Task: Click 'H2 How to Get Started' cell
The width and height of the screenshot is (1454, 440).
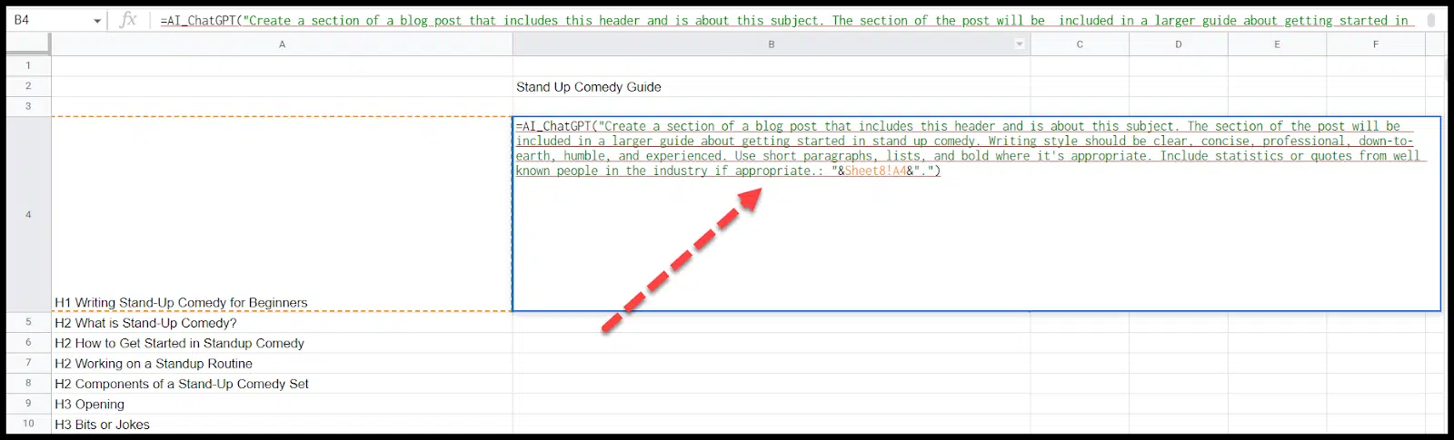Action: click(x=282, y=343)
